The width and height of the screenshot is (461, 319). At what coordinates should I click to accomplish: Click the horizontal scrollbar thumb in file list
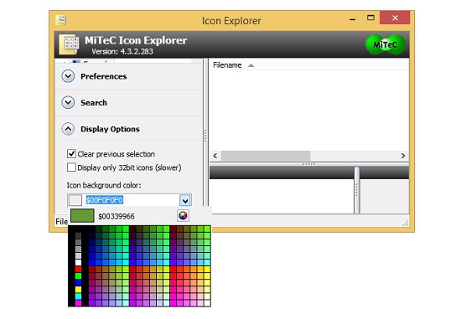tap(266, 156)
